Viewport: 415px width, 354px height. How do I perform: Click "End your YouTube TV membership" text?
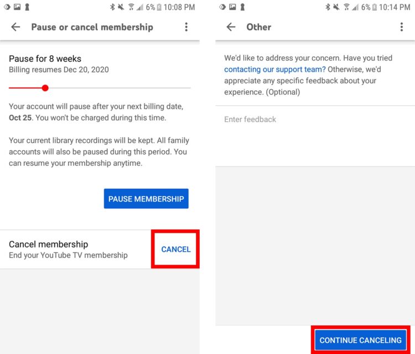click(68, 255)
